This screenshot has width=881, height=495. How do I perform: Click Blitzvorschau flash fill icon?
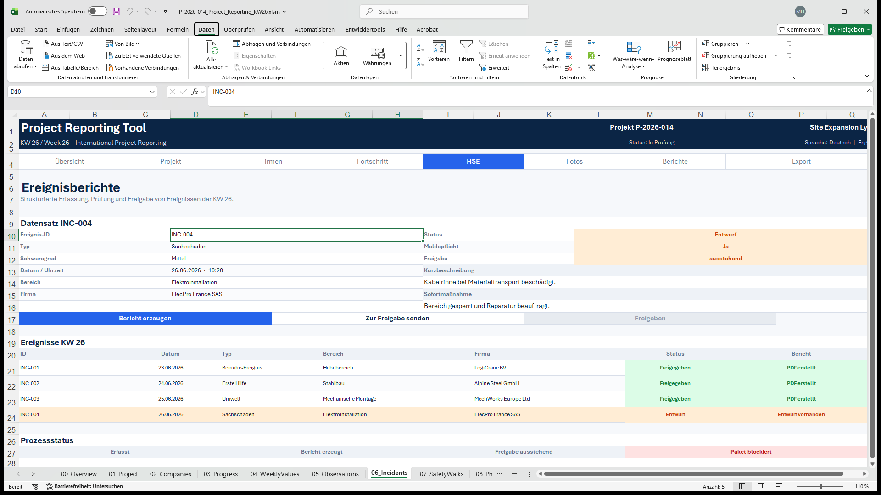click(x=569, y=44)
